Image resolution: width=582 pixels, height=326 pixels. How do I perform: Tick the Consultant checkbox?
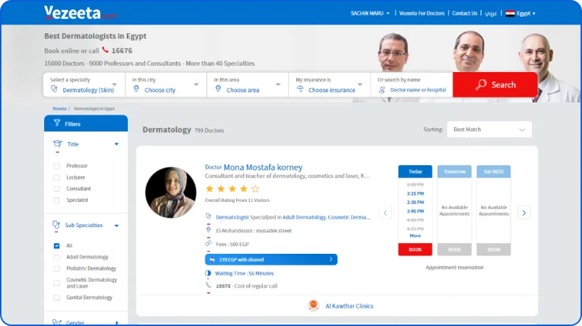(x=56, y=189)
